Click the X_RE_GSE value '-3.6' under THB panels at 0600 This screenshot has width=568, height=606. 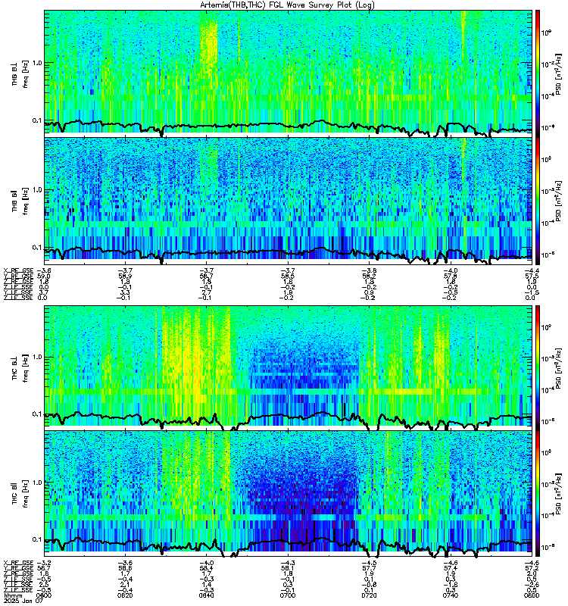(x=44, y=270)
